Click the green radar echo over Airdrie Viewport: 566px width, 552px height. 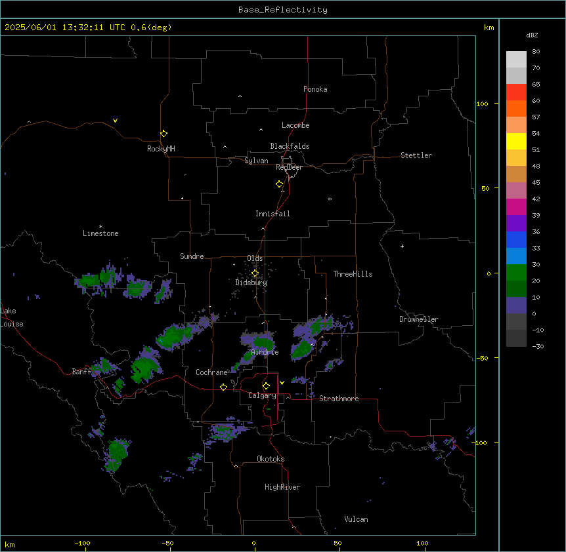(263, 342)
